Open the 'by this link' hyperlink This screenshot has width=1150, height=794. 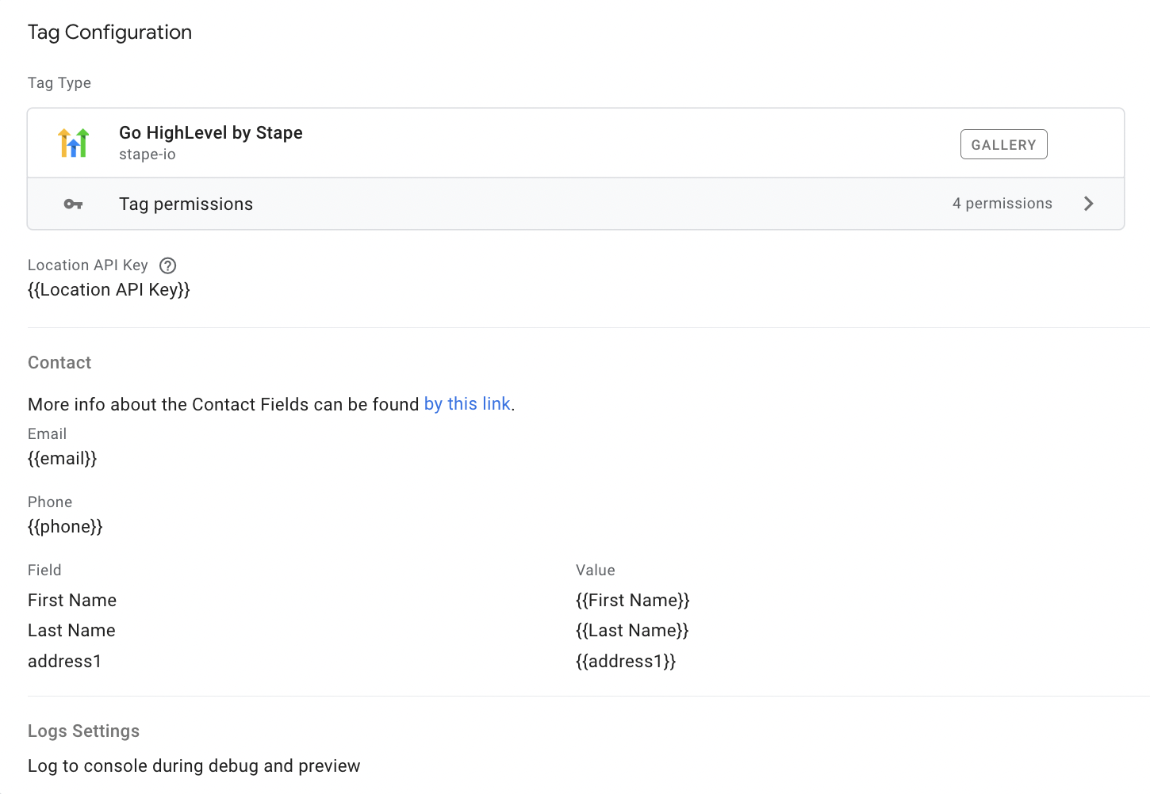point(467,404)
